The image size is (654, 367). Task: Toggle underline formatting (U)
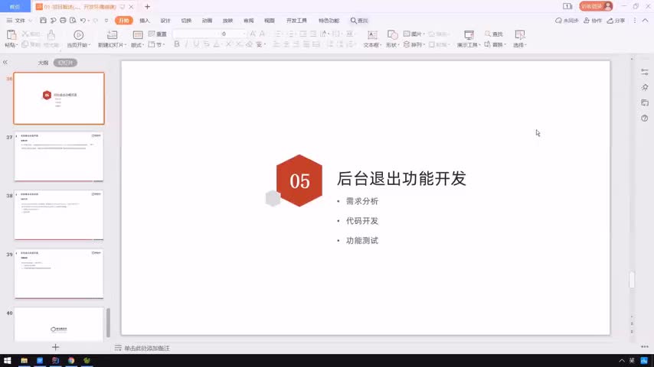pyautogui.click(x=196, y=44)
